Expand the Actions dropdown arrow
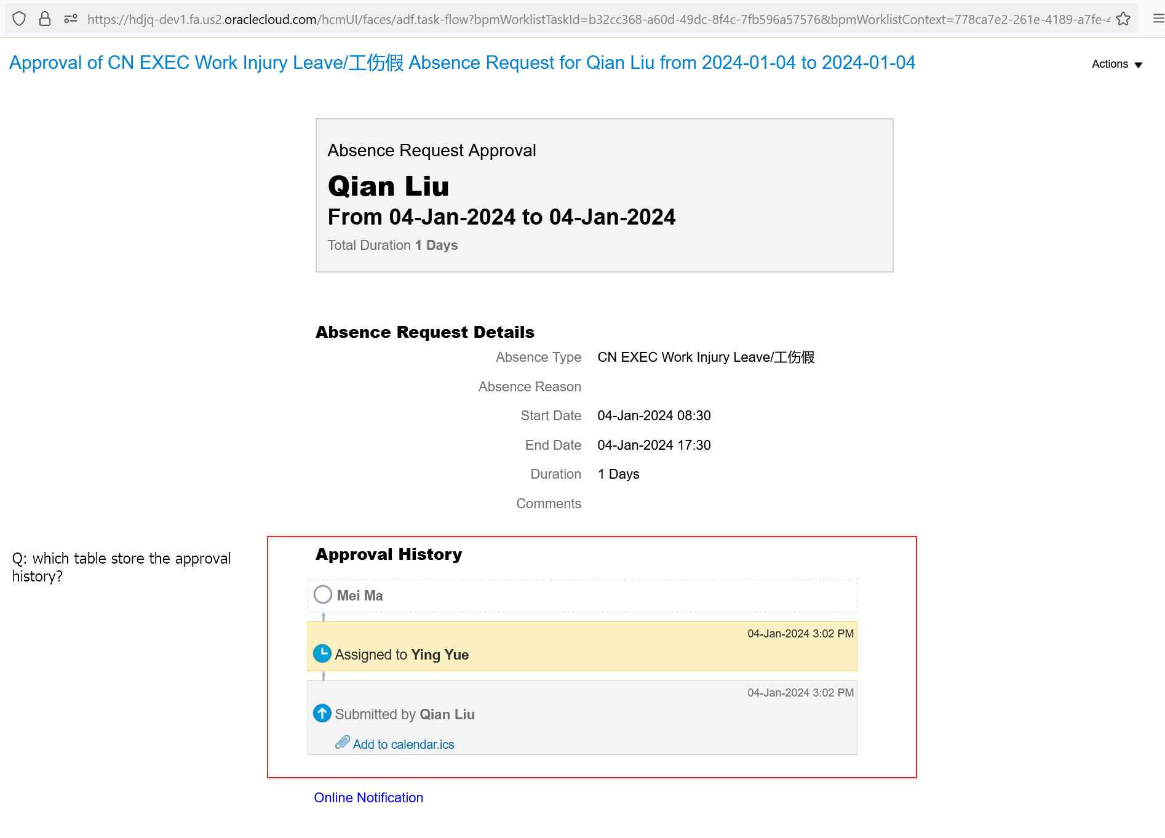 [1140, 64]
